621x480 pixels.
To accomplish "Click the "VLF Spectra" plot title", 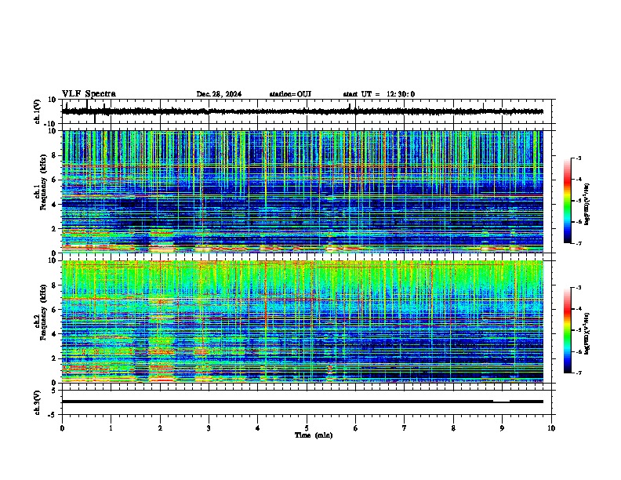I will point(89,94).
